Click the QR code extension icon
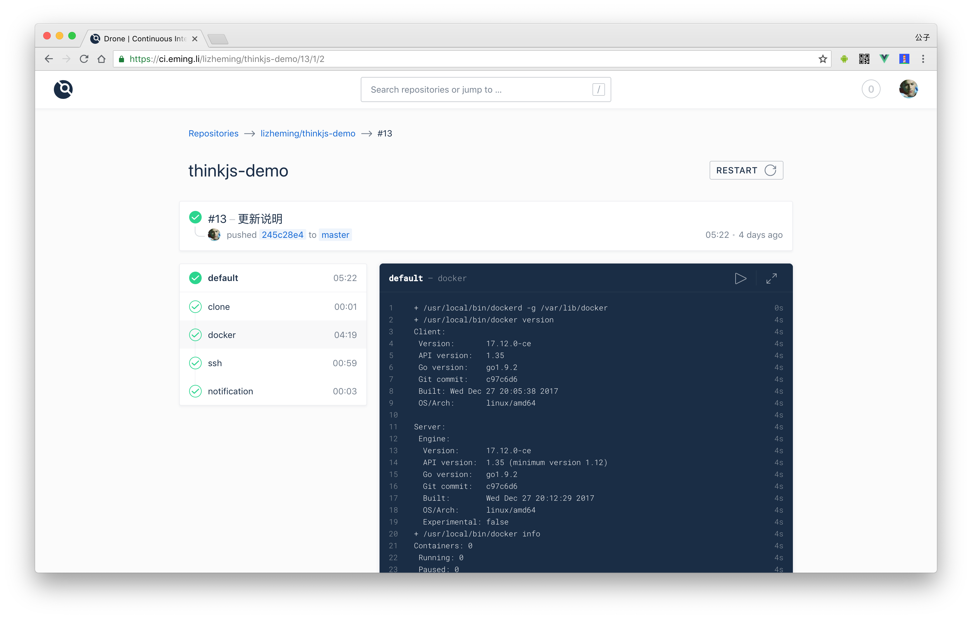Image resolution: width=972 pixels, height=619 pixels. pyautogui.click(x=864, y=59)
